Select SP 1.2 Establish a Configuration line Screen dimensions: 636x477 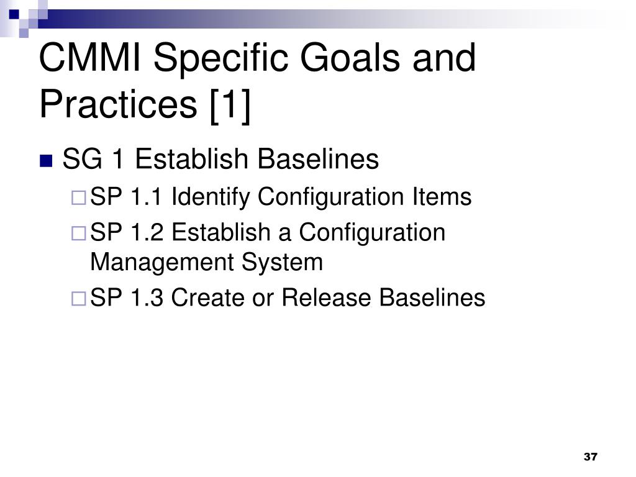(x=268, y=232)
